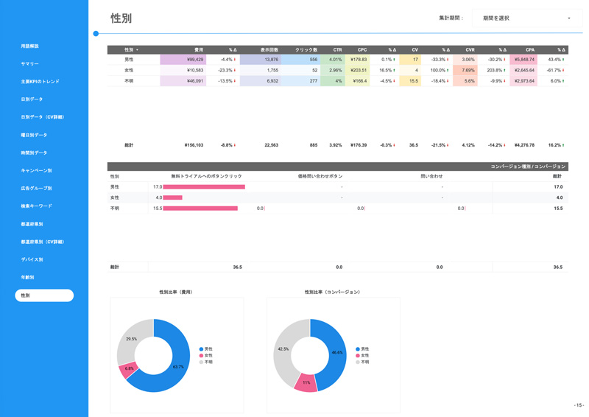589x417 pixels.
Task: Click 表示回数 column header
Action: (x=269, y=50)
